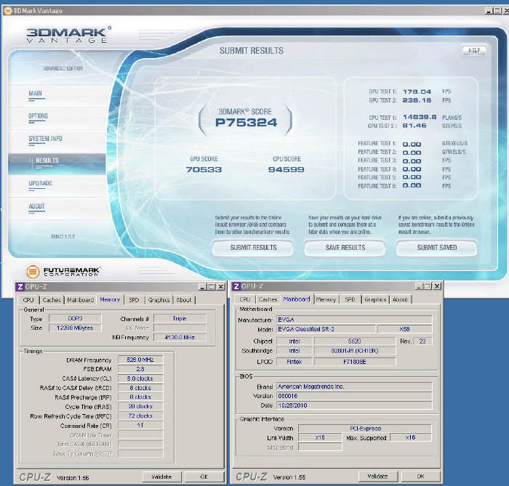Viewport: 509px width, 486px height.
Task: Click the NB Frequency field 4130.0 MHz
Action: (180, 337)
